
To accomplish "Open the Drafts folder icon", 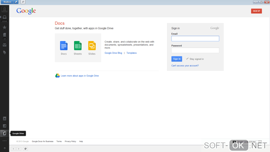I will coord(5,35).
